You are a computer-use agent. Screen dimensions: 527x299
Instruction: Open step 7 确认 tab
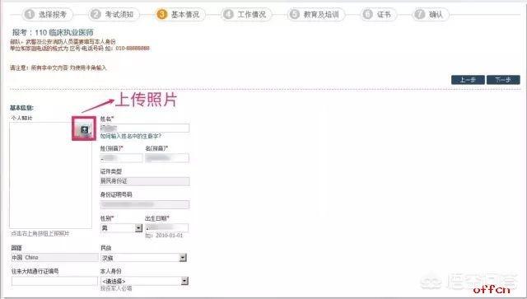click(431, 14)
